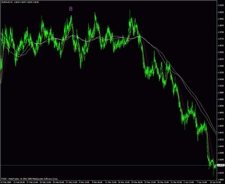Click the 7 Apr 15:00 time label

pos(202,182)
